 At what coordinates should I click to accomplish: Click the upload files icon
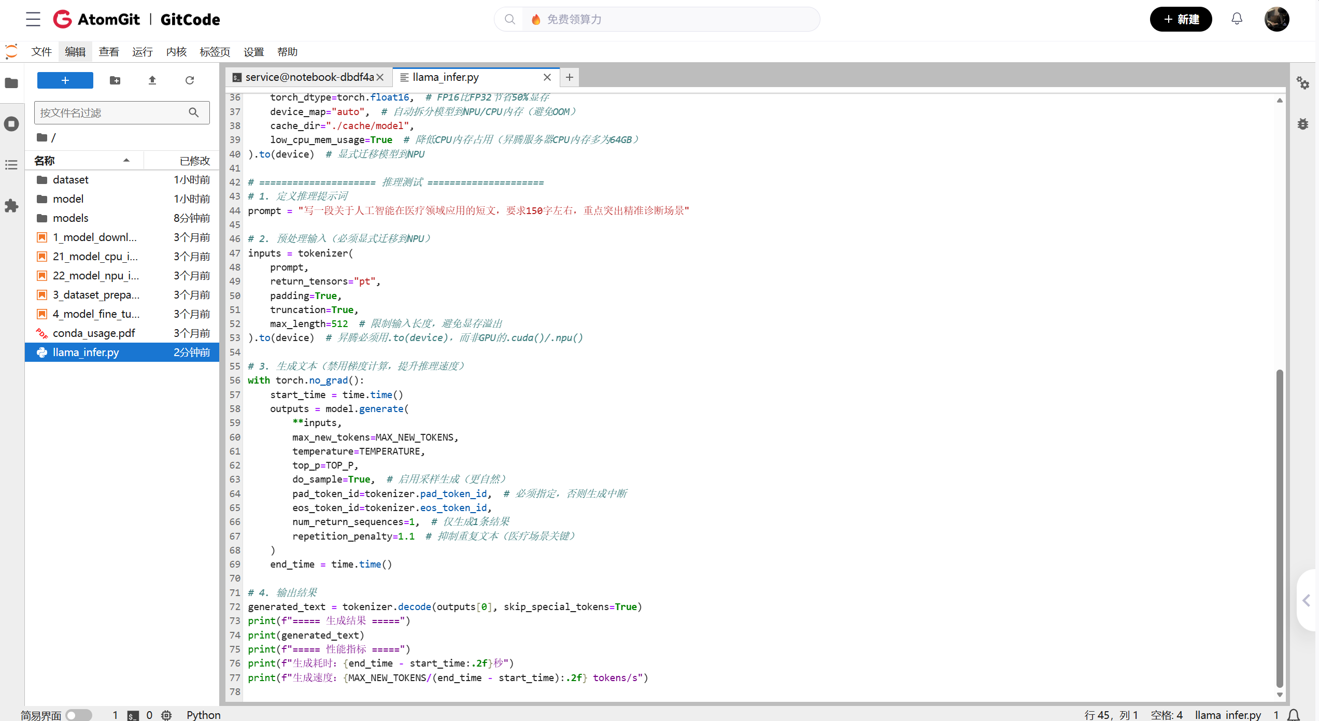pos(152,80)
